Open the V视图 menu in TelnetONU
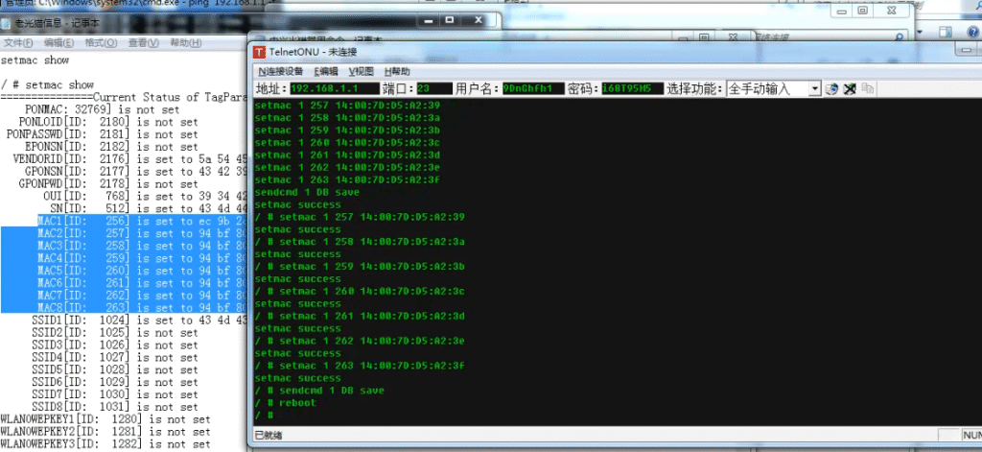Viewport: 982px width, 452px height. point(362,71)
